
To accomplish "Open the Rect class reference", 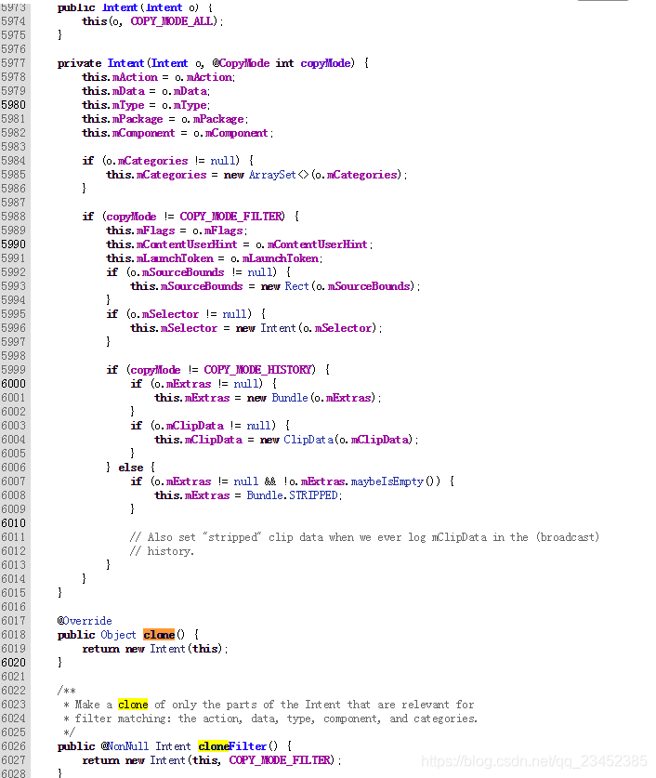I will coord(296,286).
